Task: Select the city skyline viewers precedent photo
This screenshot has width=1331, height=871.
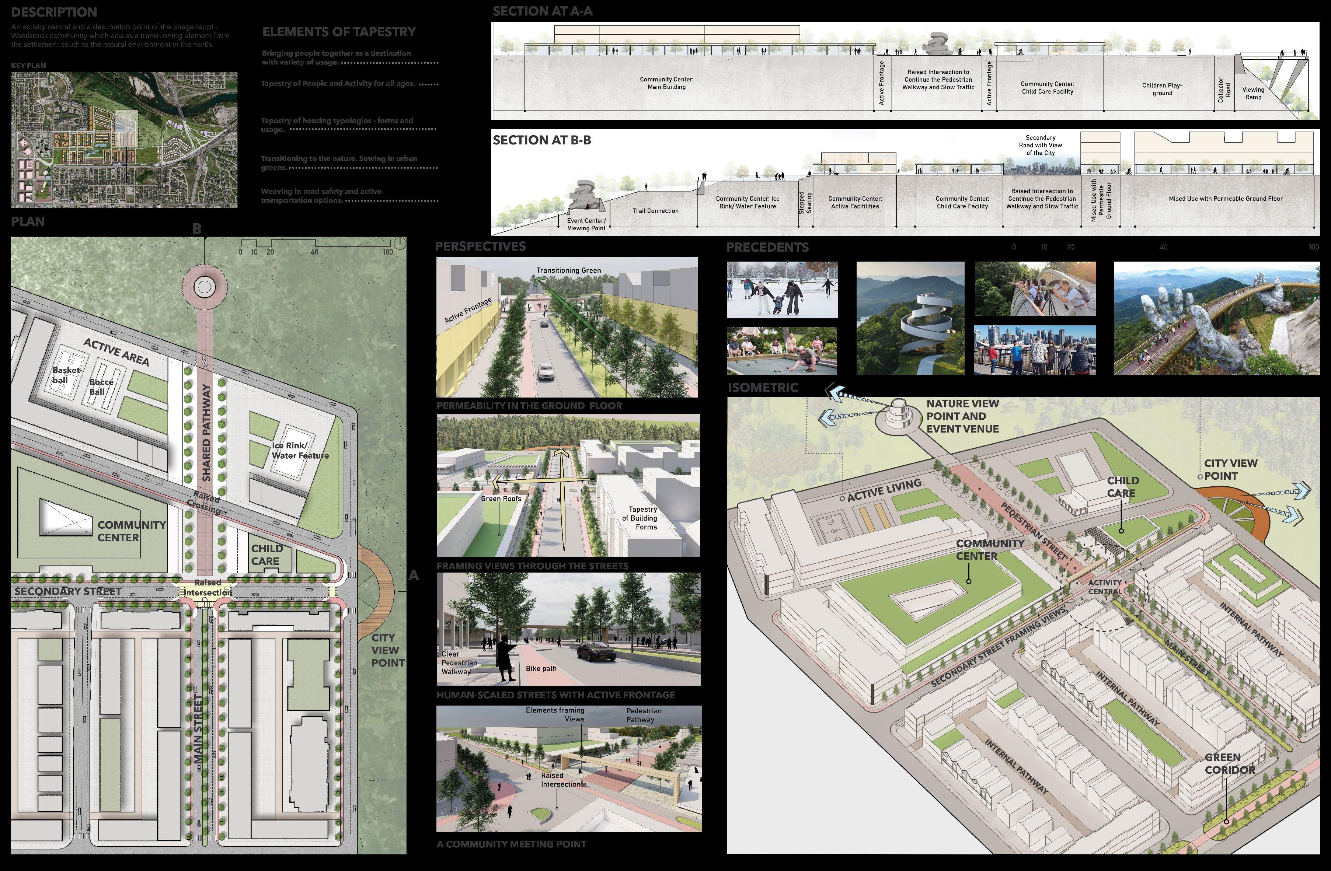Action: 1035,349
